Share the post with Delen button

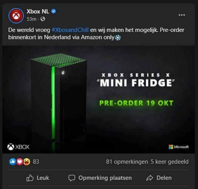point(159,178)
